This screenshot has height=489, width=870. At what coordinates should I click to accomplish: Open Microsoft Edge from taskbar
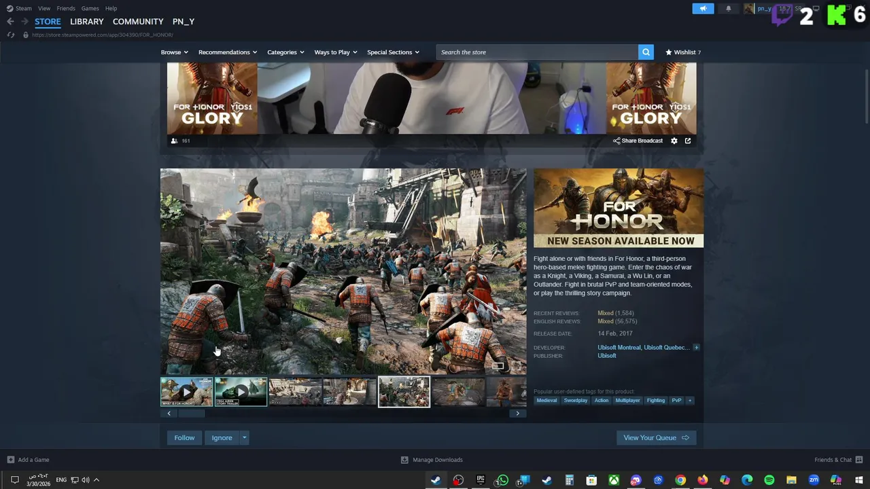(x=747, y=480)
